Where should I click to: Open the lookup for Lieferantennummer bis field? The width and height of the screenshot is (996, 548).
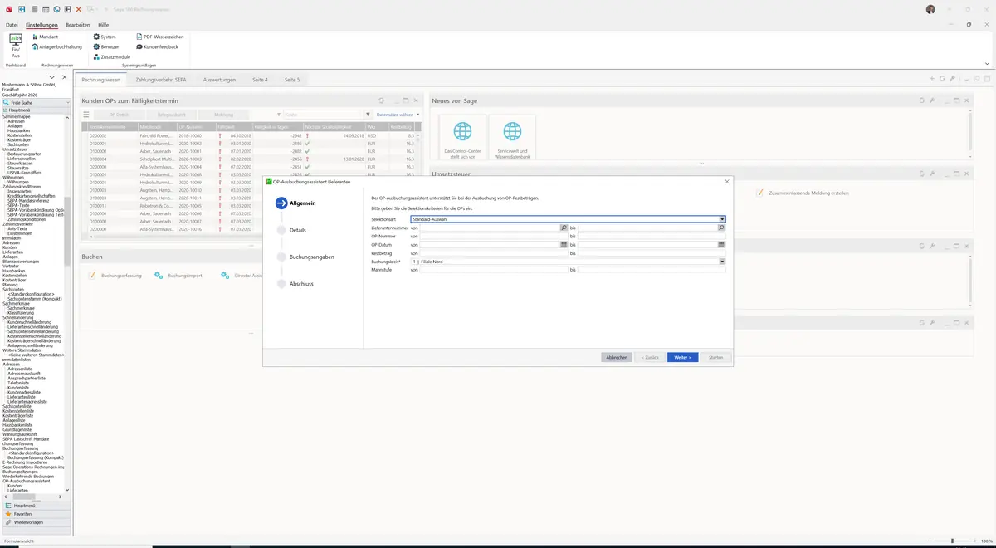721,228
